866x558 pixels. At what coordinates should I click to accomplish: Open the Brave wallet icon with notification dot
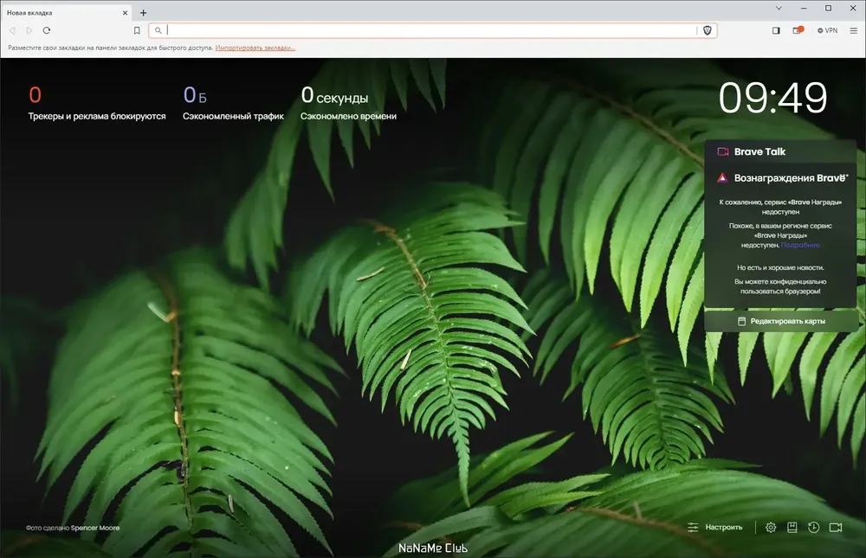pyautogui.click(x=798, y=30)
